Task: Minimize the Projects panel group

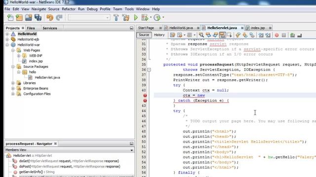Action: (x=132, y=28)
